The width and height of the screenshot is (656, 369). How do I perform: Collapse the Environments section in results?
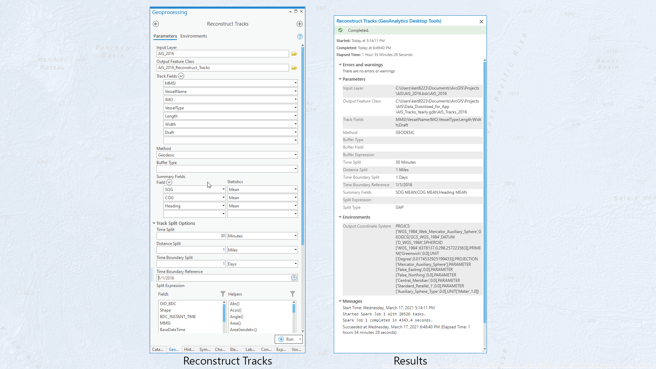pos(340,217)
